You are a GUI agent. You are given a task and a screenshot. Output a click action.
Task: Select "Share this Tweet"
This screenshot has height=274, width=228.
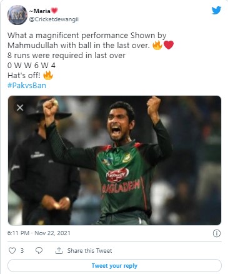tap(89, 251)
